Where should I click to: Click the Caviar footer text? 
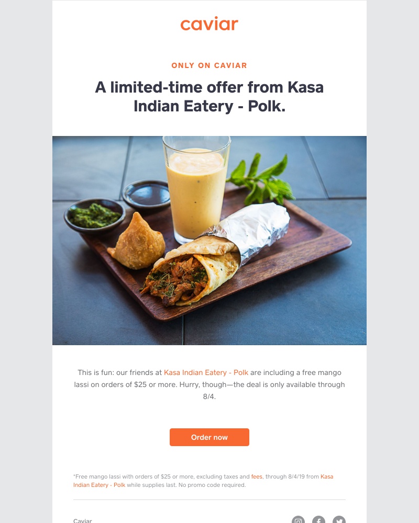point(82,520)
